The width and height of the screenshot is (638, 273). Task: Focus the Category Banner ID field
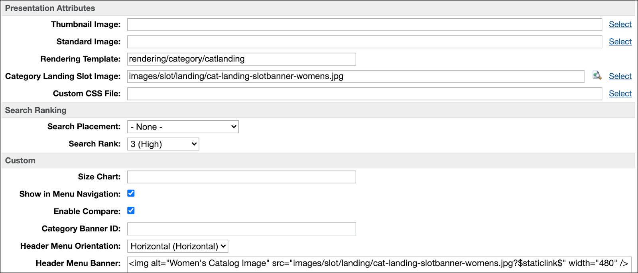pyautogui.click(x=242, y=229)
